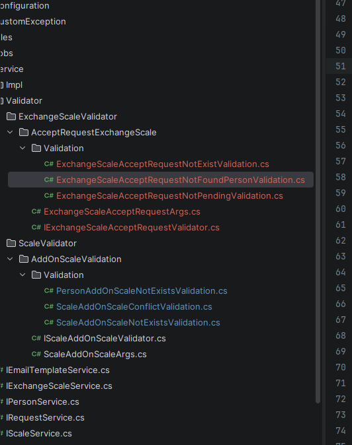
Task: Click C# icon of PersonAddOnScaleNotExistsValidation.cs
Action: click(48, 291)
